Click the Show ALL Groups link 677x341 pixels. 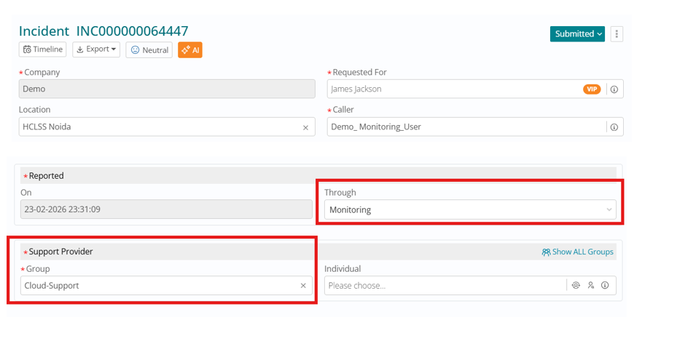click(x=578, y=252)
